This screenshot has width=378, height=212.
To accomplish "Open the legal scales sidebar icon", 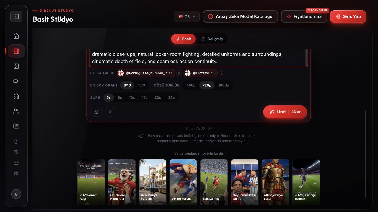I will point(16,173).
